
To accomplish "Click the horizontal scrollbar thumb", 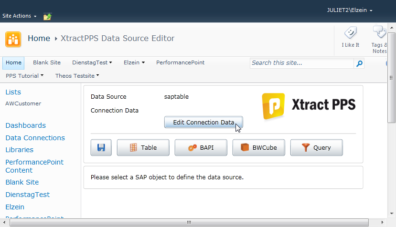I will [189, 222].
